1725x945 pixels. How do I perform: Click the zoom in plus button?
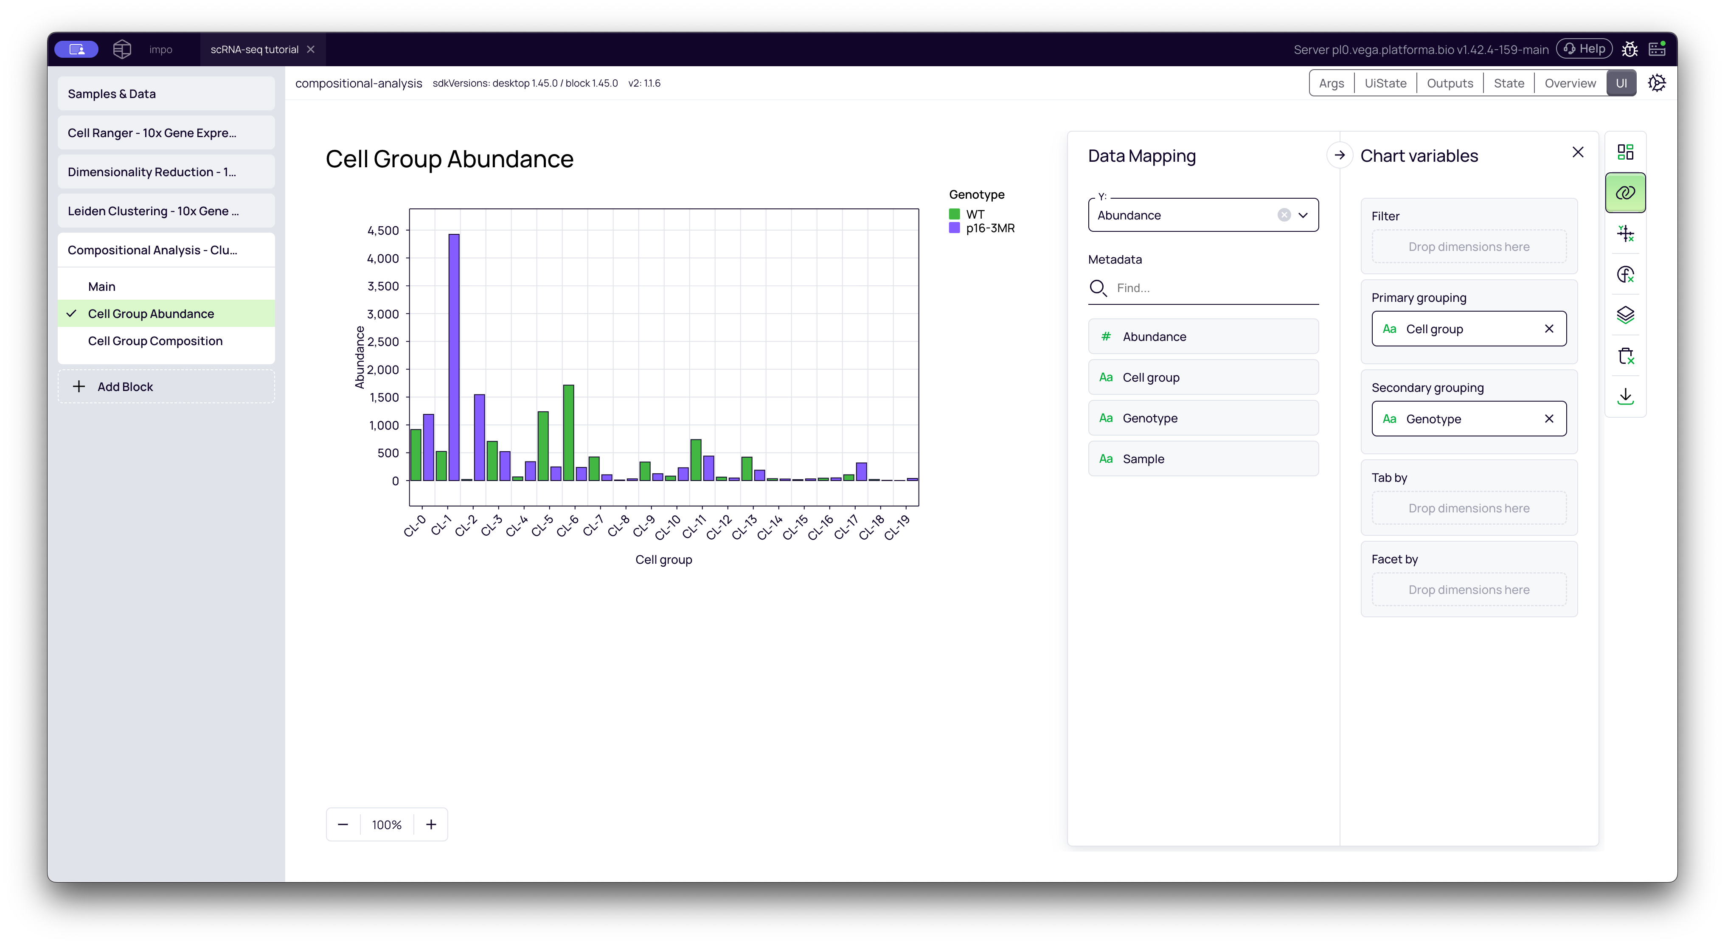pyautogui.click(x=431, y=824)
